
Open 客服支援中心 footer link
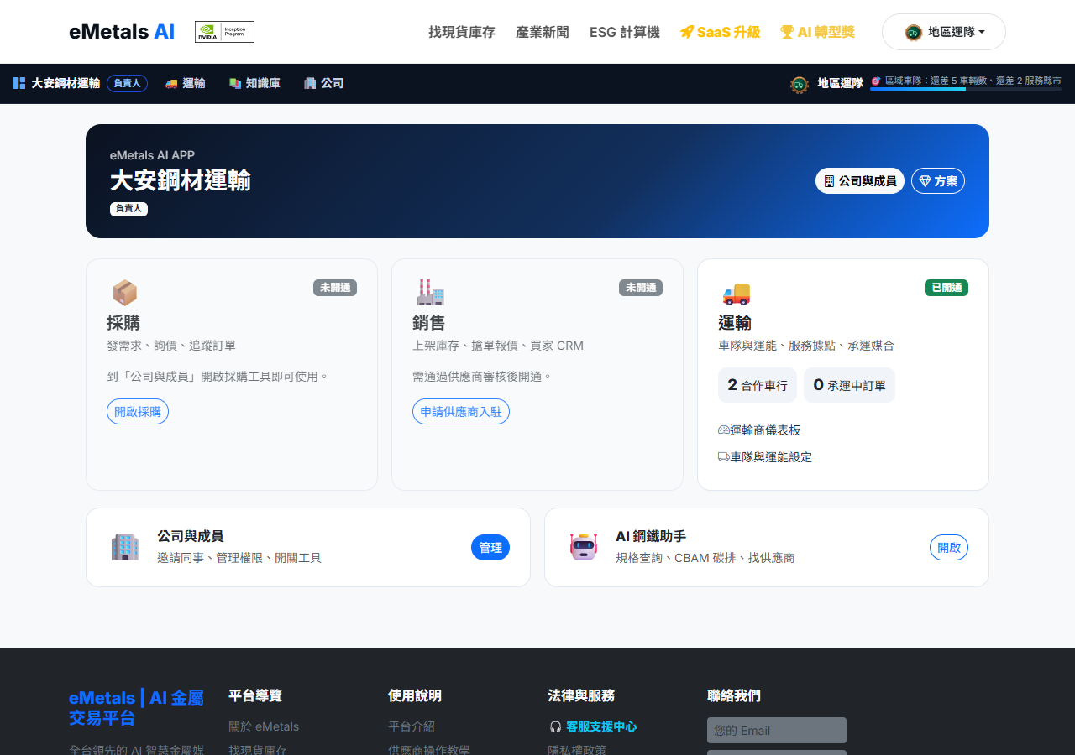pyautogui.click(x=592, y=726)
